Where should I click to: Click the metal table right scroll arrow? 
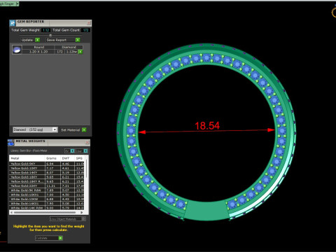pyautogui.click(x=81, y=213)
